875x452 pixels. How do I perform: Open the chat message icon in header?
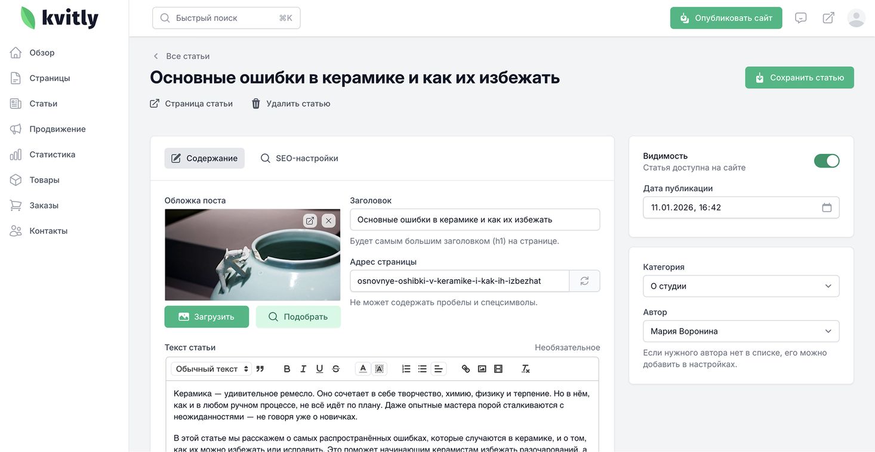pos(801,18)
